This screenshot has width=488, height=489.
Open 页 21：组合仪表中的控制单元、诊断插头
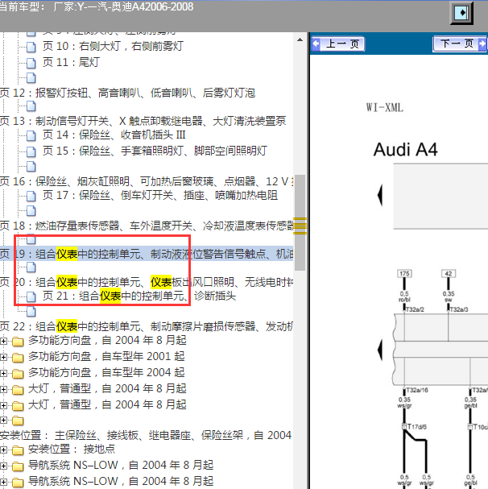pyautogui.click(x=139, y=296)
